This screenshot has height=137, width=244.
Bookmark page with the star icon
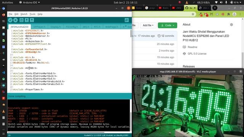pyautogui.click(x=193, y=14)
